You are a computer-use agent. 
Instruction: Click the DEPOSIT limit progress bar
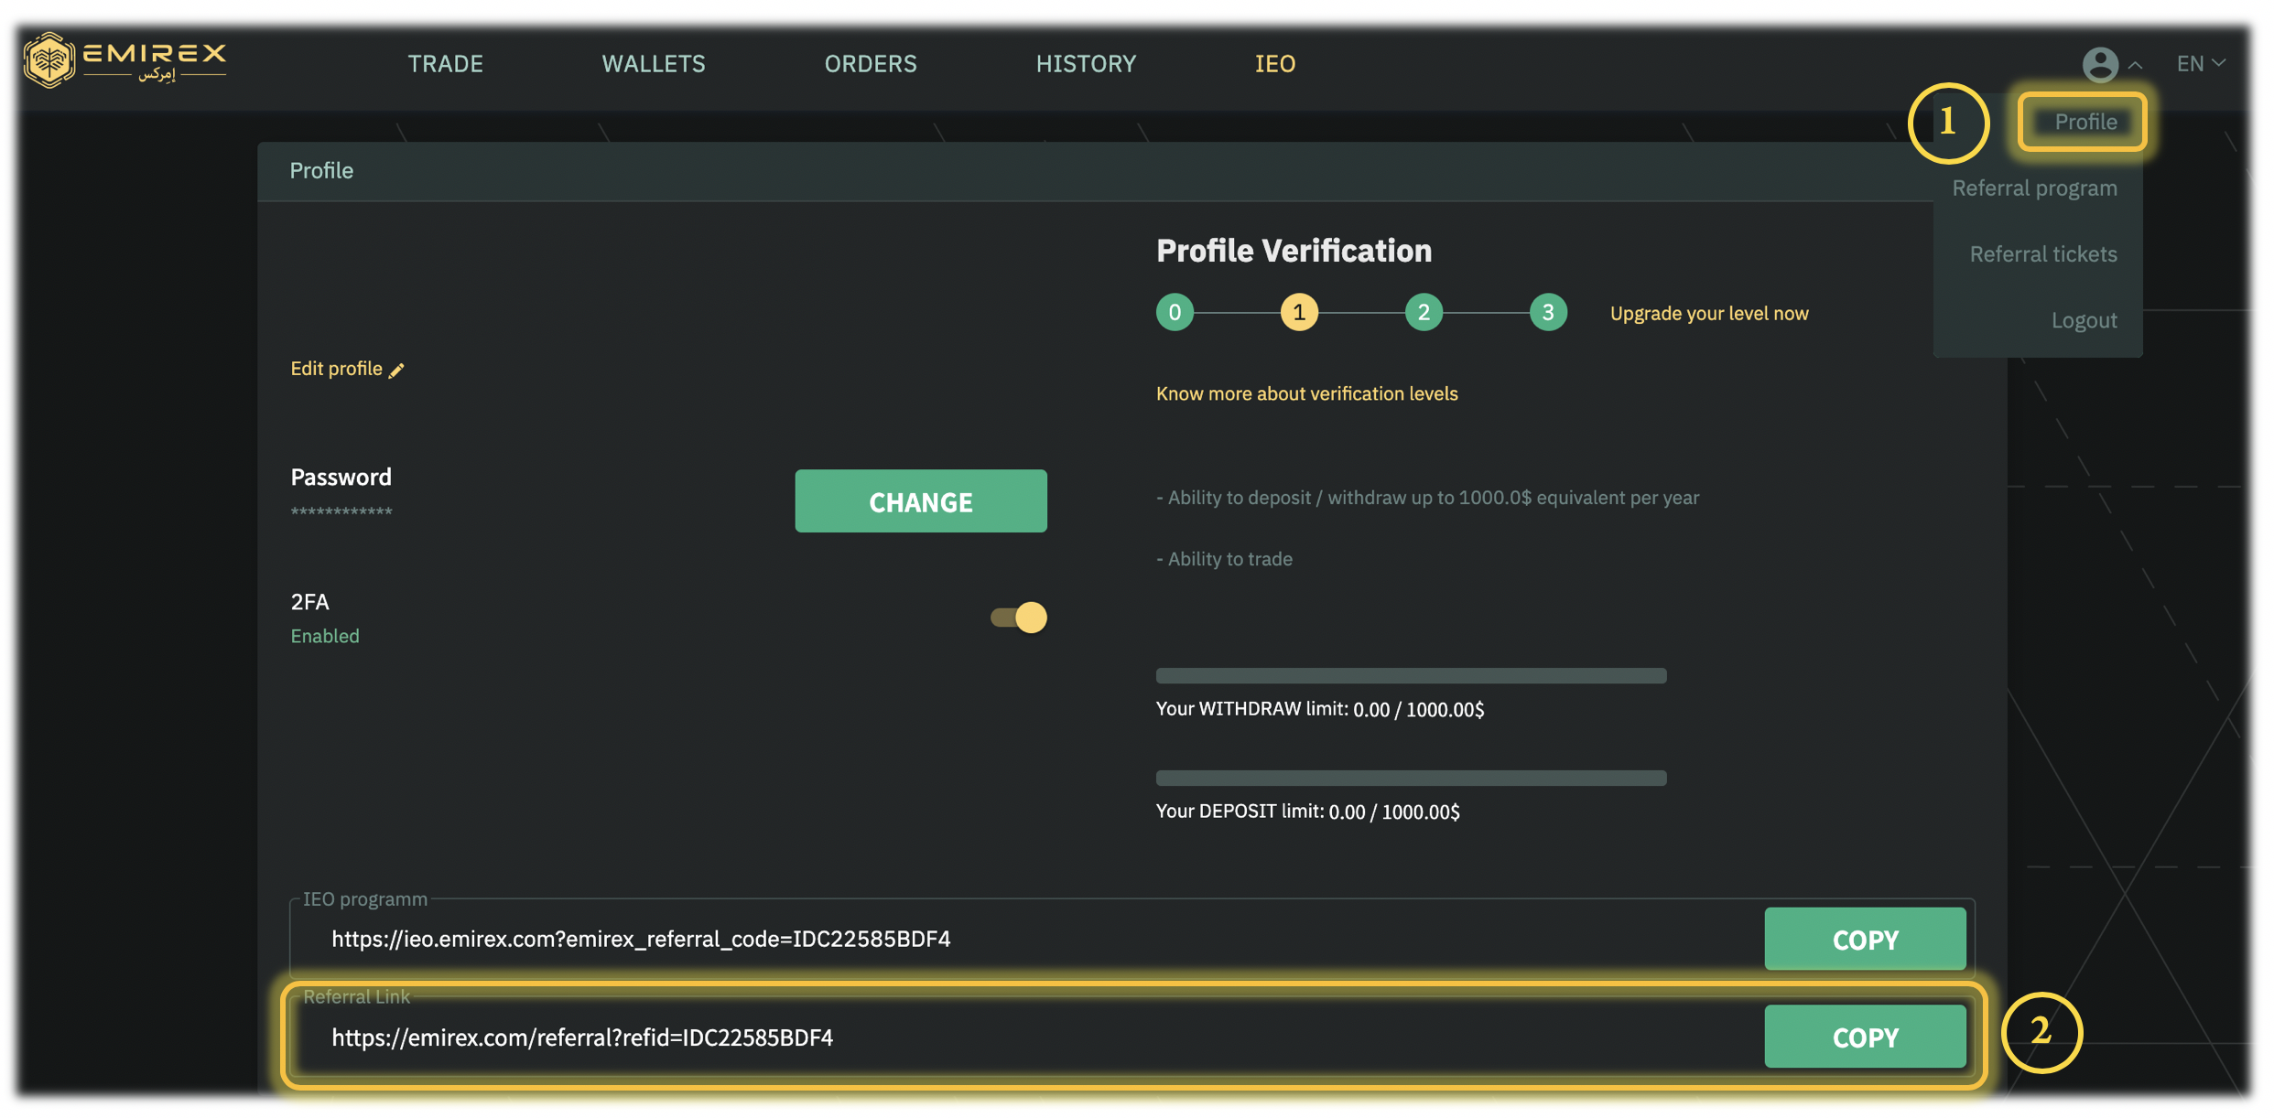coord(1411,779)
